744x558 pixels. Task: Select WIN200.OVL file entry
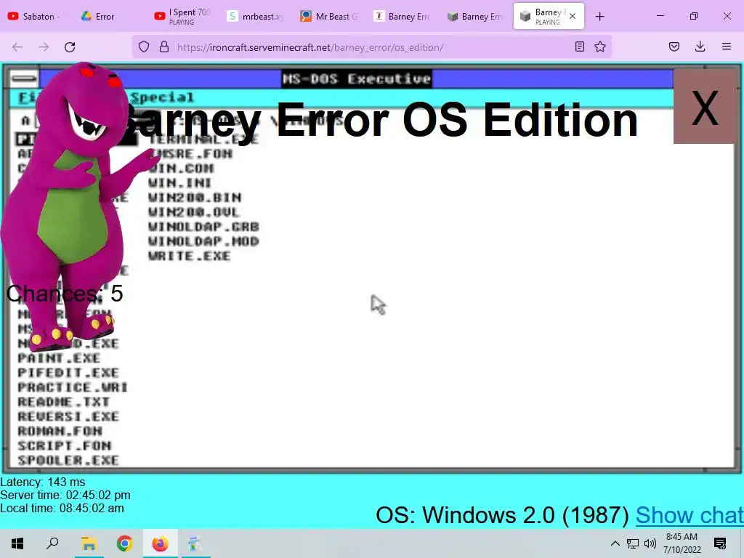(x=193, y=212)
